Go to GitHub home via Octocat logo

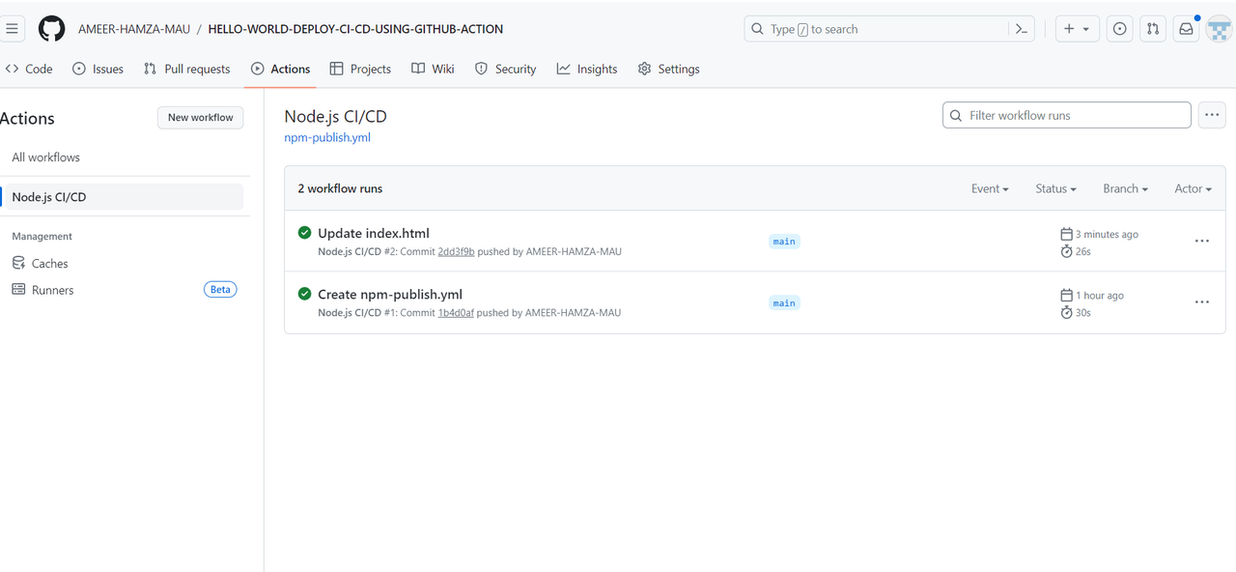tap(51, 29)
